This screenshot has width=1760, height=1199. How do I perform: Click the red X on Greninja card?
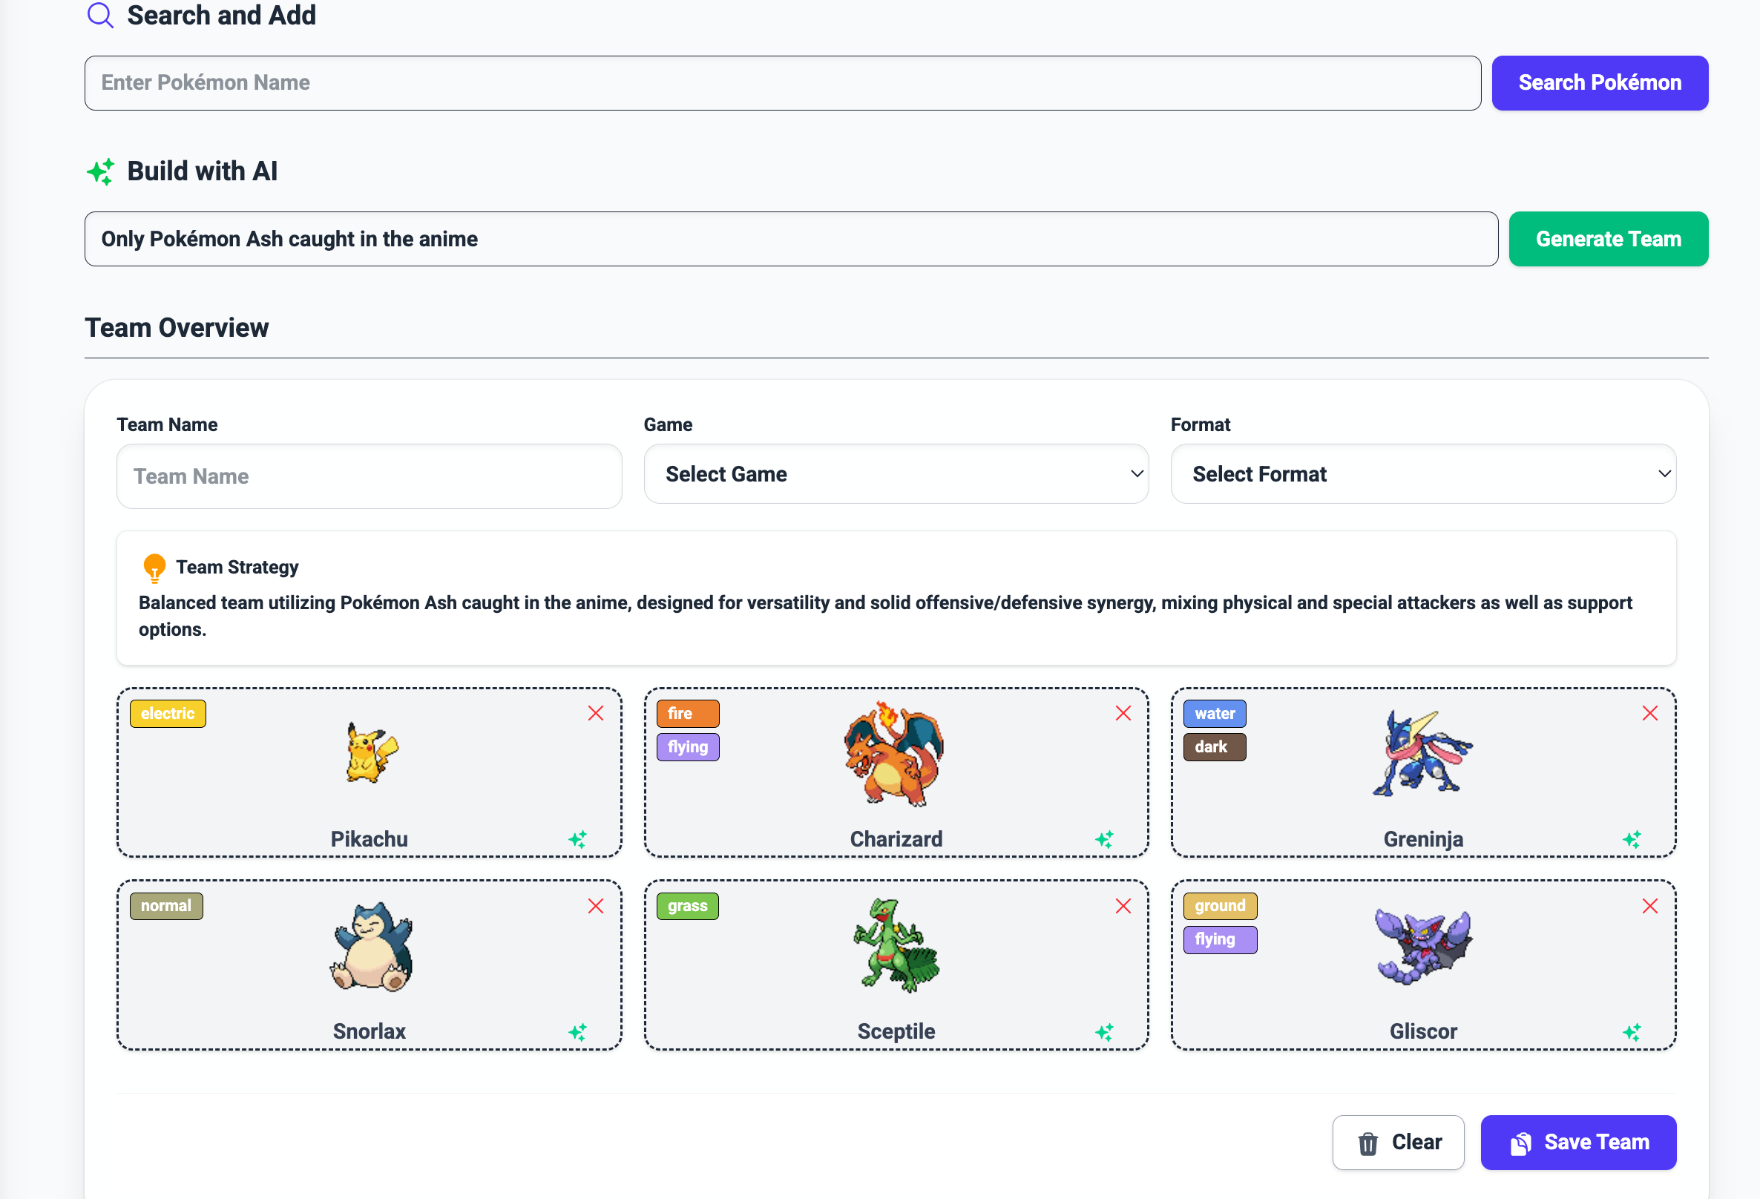[1650, 714]
